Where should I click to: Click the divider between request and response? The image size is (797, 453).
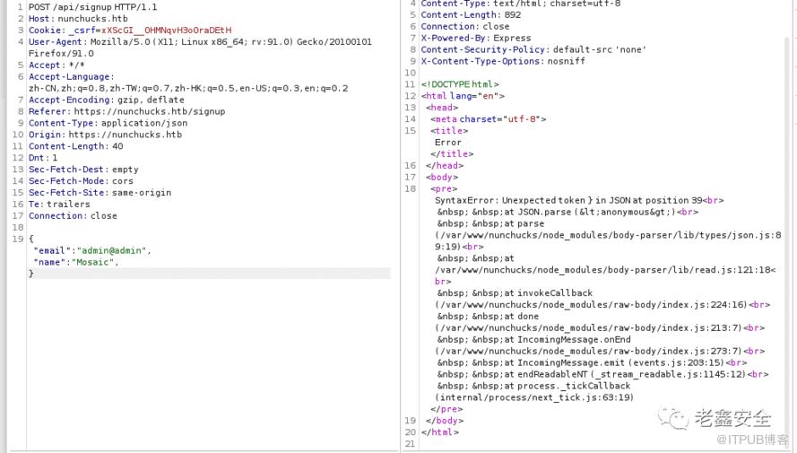(x=401, y=224)
